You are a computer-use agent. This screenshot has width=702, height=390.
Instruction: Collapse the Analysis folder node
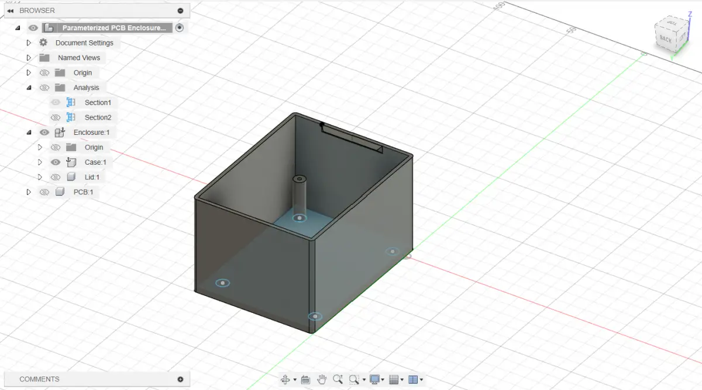point(29,88)
